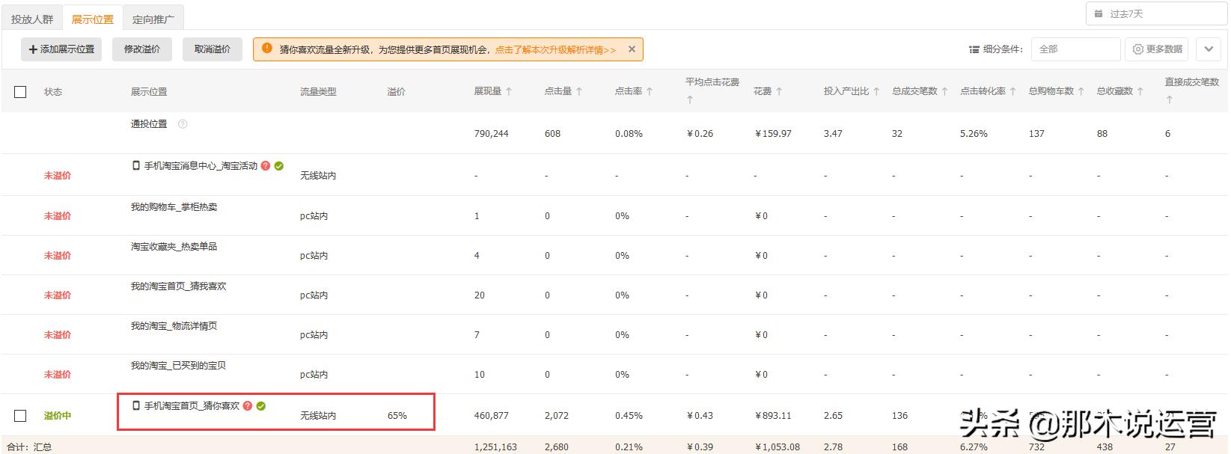Click the 修改溢价 button
Viewport: 1231px width, 454px height.
(142, 49)
